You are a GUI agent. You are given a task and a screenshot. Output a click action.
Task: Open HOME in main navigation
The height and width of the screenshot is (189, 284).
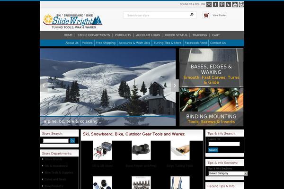[68, 35]
